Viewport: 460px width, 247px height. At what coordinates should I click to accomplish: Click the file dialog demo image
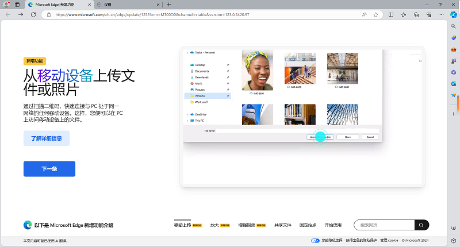[x=302, y=117]
